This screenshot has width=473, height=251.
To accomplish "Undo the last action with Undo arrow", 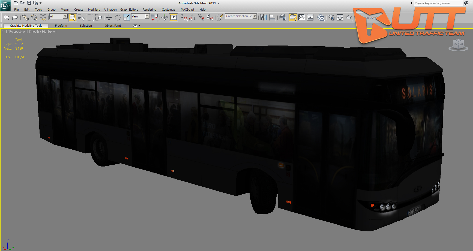I will tap(7, 17).
